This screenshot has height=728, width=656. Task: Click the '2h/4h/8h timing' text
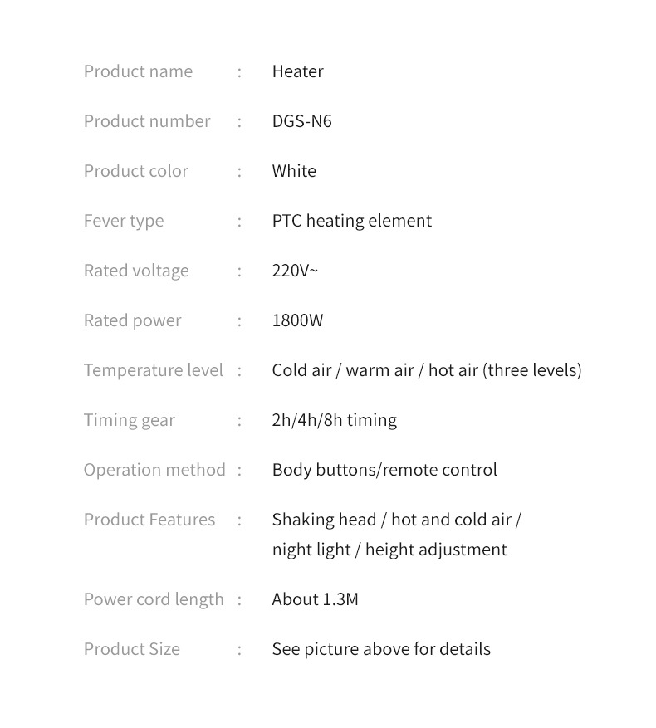tap(334, 420)
